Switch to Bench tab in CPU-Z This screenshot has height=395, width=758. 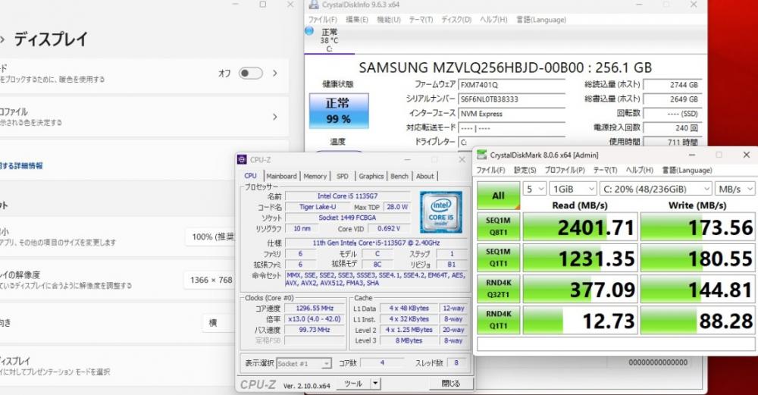click(399, 177)
